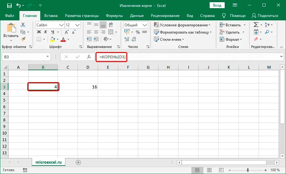
Task: Click the Вход sign-in button
Action: pyautogui.click(x=217, y=5)
